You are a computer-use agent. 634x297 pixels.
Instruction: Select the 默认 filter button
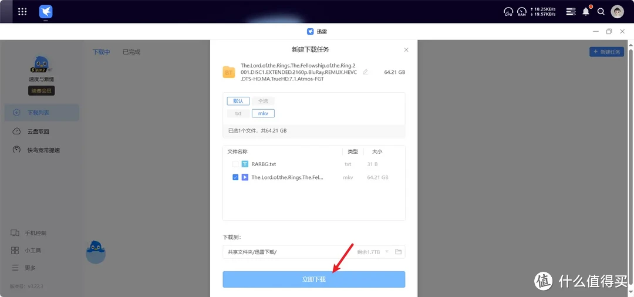tap(238, 101)
